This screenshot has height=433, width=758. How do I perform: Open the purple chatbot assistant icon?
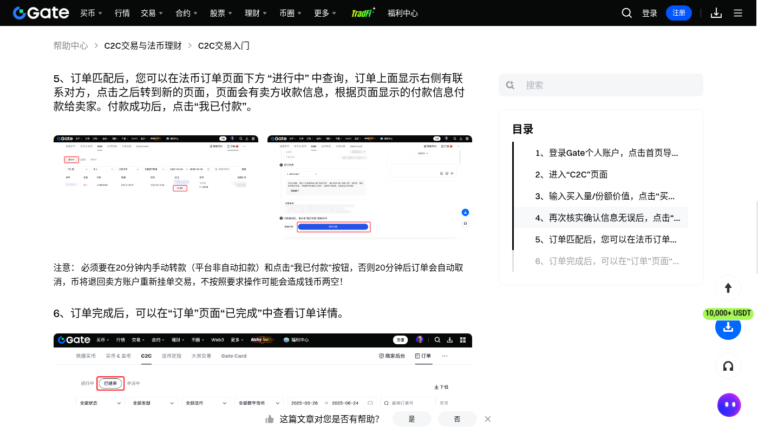click(729, 405)
